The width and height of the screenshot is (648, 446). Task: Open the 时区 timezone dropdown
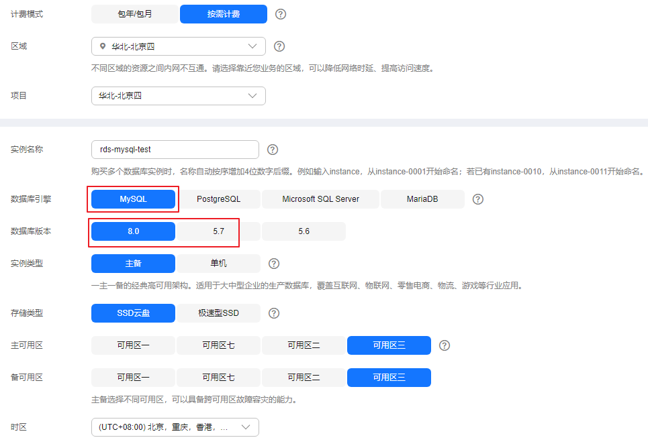coord(175,427)
